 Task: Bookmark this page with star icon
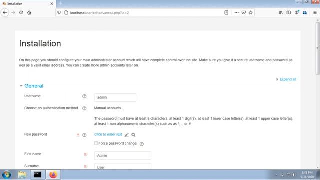pos(251,12)
